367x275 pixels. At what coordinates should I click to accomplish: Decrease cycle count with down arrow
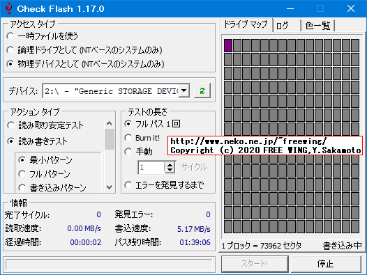(170, 170)
